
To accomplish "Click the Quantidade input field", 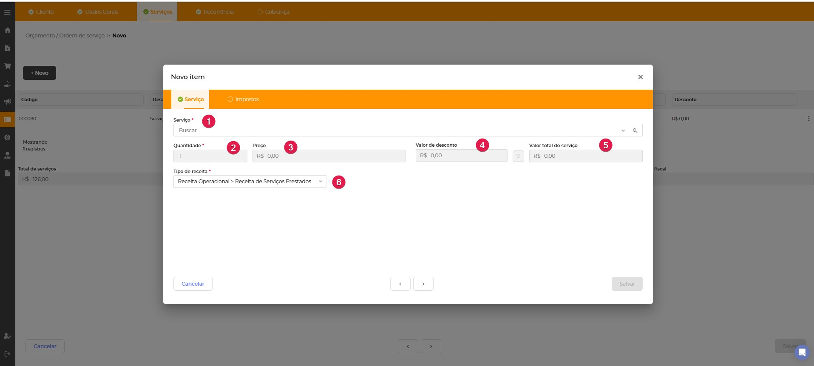I will coord(210,156).
